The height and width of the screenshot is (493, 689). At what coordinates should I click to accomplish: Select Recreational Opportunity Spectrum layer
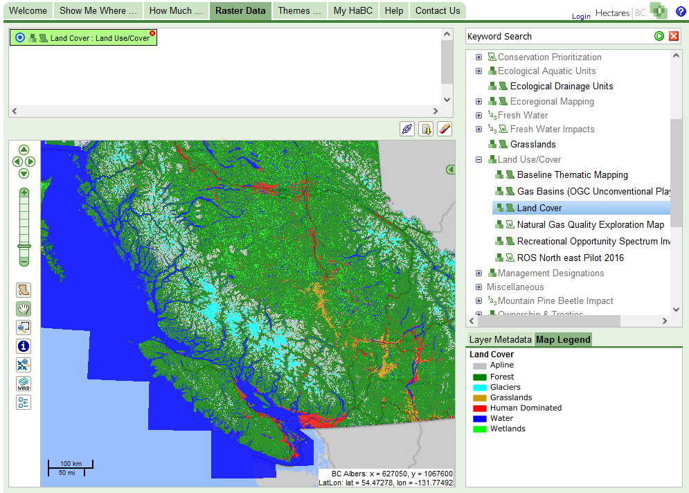click(593, 241)
